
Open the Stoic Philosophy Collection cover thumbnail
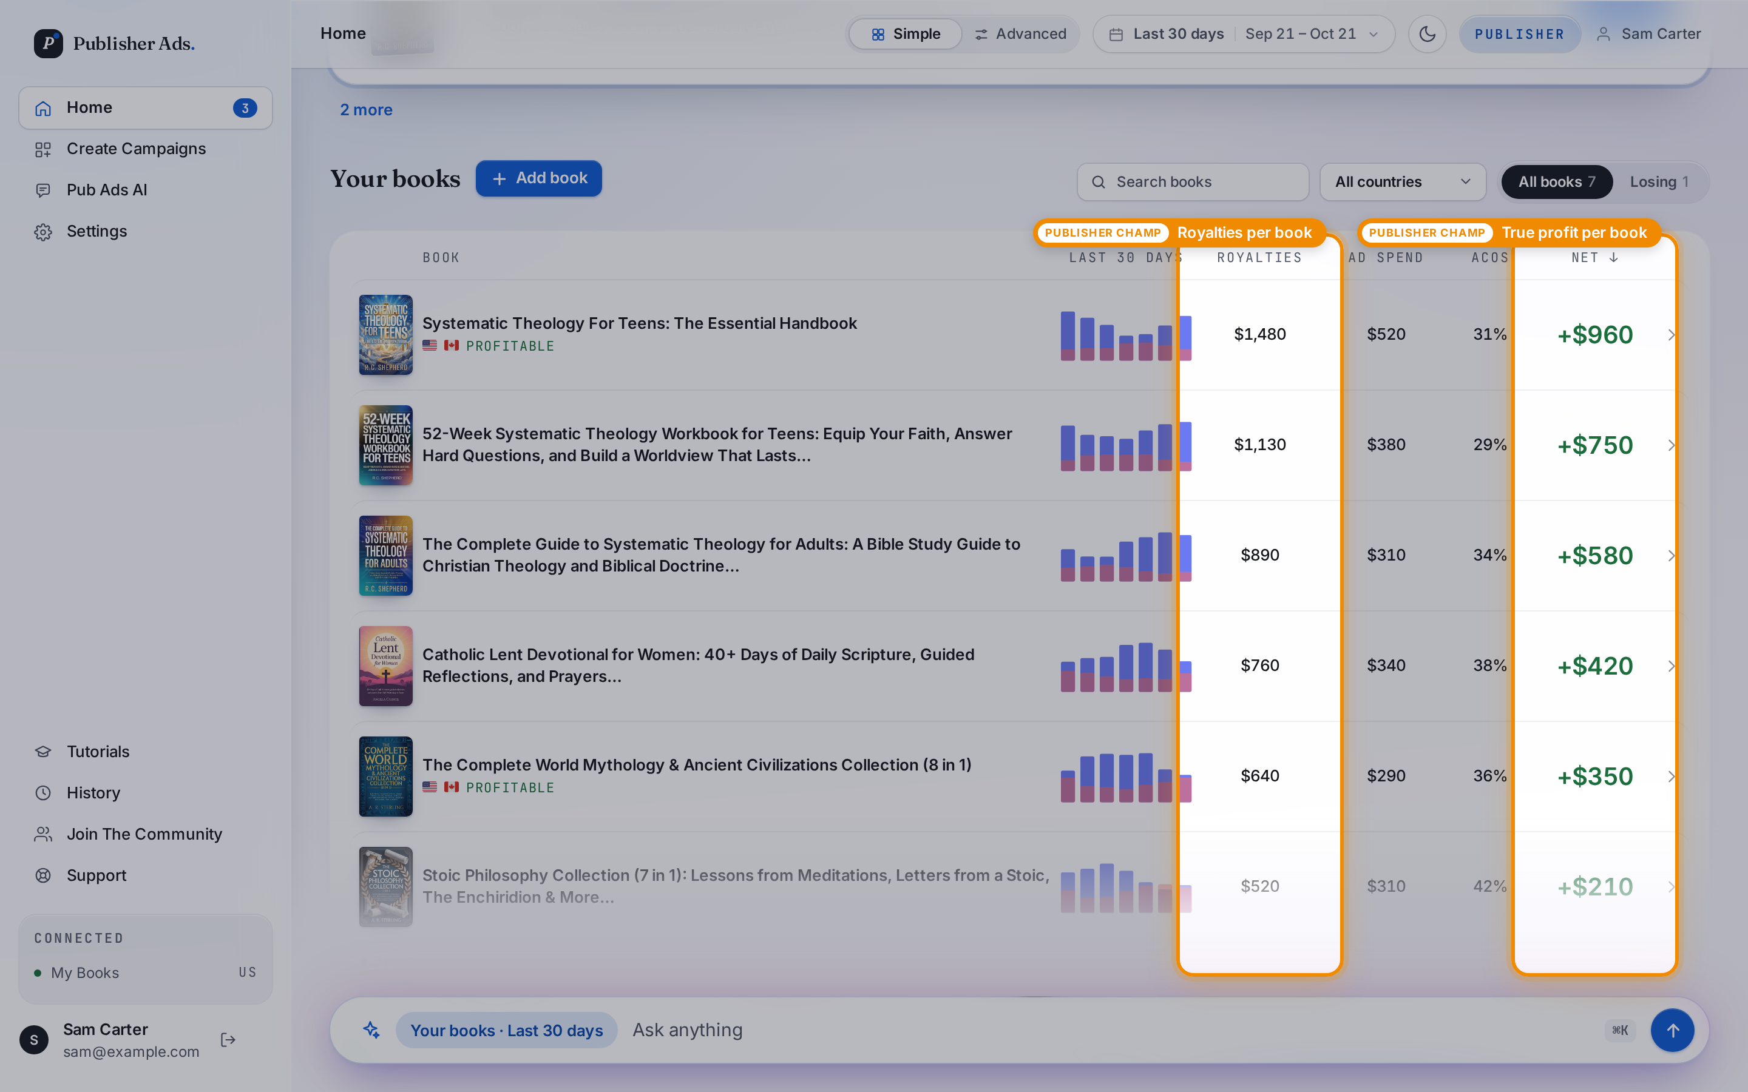386,887
